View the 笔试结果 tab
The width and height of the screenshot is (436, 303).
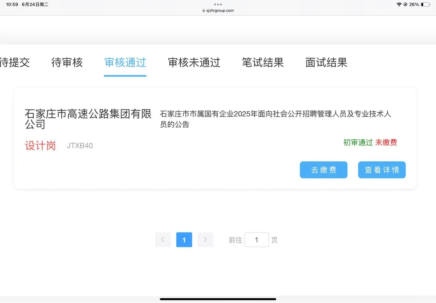pos(263,62)
